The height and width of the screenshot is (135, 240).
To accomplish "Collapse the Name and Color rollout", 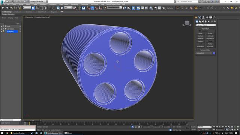I will pyautogui.click(x=205, y=50).
